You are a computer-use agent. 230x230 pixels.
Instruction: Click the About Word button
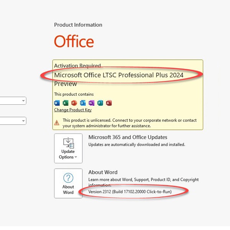tap(68, 183)
